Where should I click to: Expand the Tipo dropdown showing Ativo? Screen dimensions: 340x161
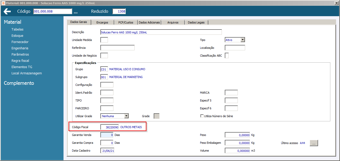243,40
